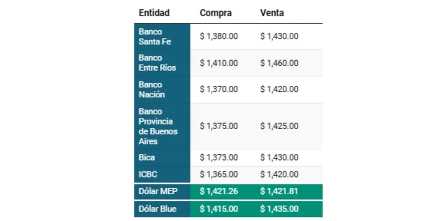Viewport: 440px width, 221px height.
Task: Select the Banco Santa Fe row label
Action: pyautogui.click(x=155, y=36)
